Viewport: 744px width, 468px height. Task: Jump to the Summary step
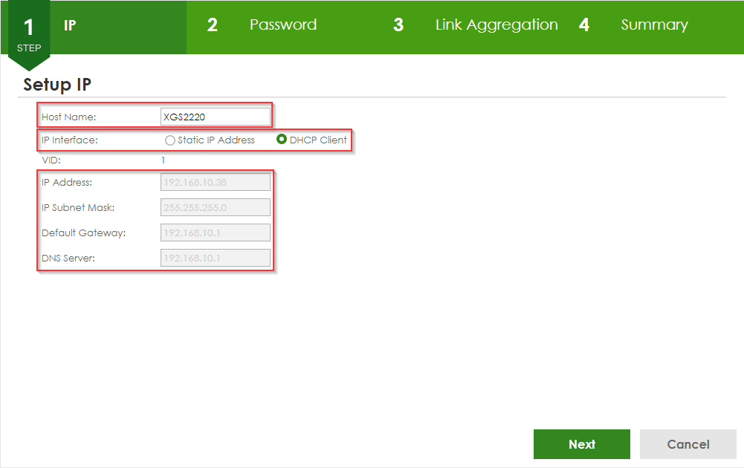click(x=654, y=25)
